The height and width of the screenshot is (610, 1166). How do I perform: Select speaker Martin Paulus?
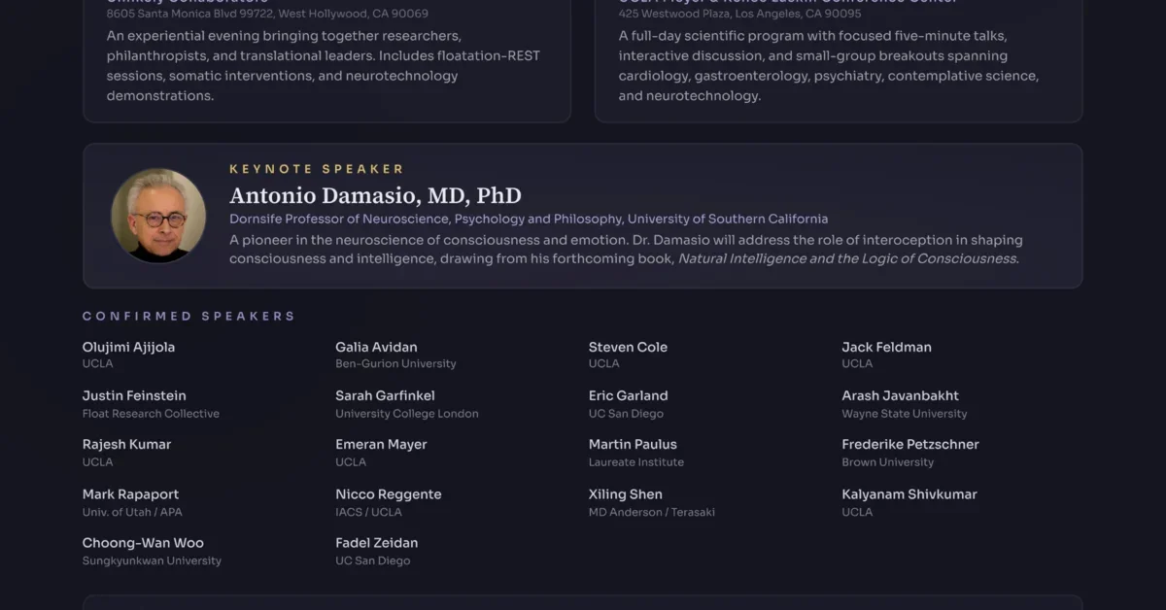633,444
